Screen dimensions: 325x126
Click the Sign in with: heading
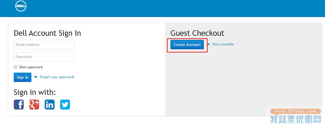tap(35, 92)
